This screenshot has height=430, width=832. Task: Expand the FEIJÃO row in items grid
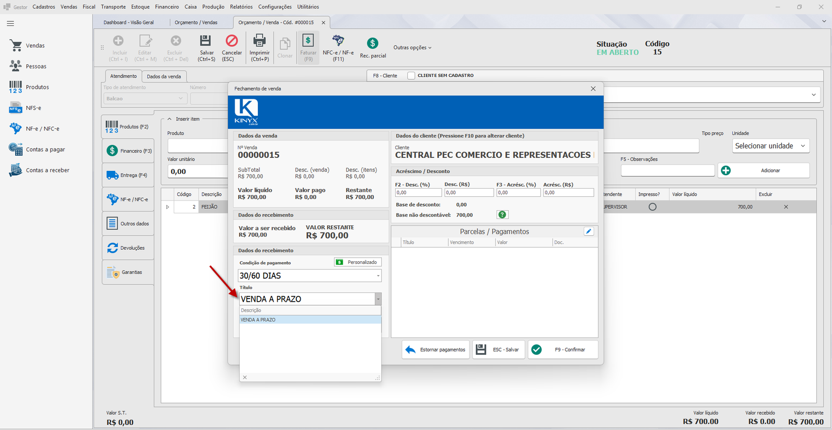pos(167,207)
